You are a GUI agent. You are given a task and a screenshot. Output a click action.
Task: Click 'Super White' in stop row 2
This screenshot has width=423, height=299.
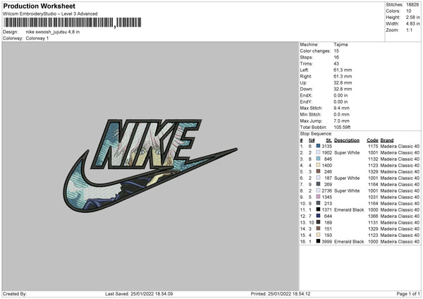[x=347, y=153]
